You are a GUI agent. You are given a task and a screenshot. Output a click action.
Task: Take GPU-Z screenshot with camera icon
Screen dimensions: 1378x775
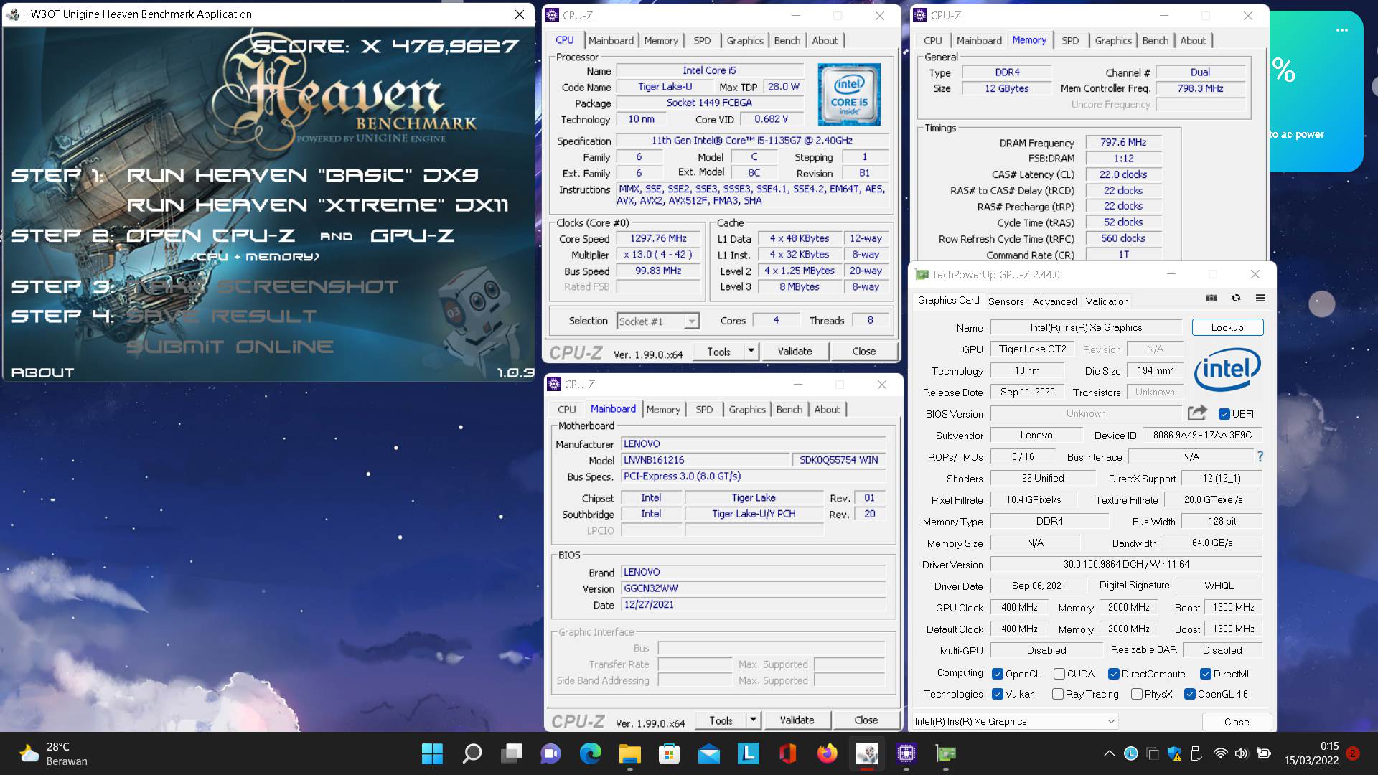(x=1211, y=299)
